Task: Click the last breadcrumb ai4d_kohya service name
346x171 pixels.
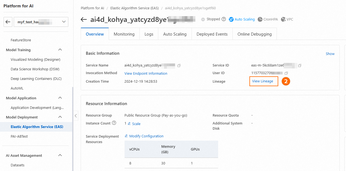Action: (x=190, y=8)
